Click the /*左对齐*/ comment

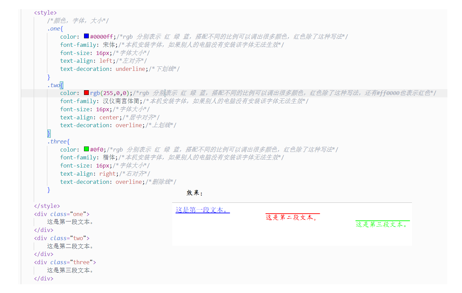[131, 61]
